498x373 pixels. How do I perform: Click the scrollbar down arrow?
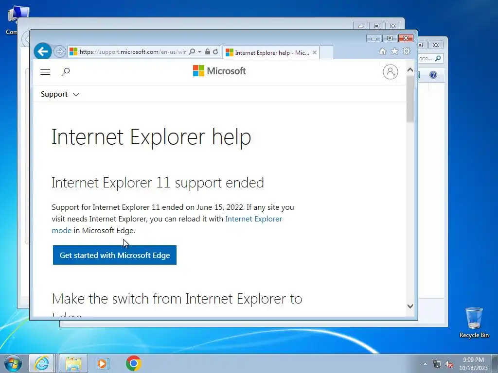[x=410, y=306]
